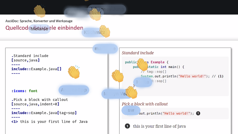The width and height of the screenshot is (238, 134).
Task: Select the KSchmitz name bubble
Action: tap(94, 32)
